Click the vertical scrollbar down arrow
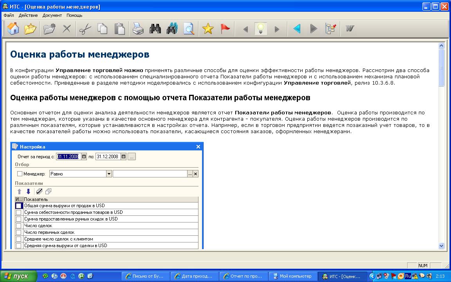Viewport: 451px width, 282px height. click(x=442, y=246)
